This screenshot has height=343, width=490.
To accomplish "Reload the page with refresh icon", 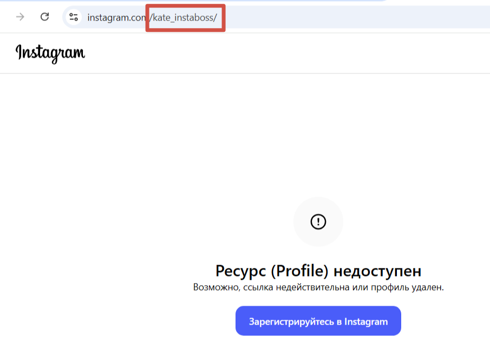I will click(45, 17).
